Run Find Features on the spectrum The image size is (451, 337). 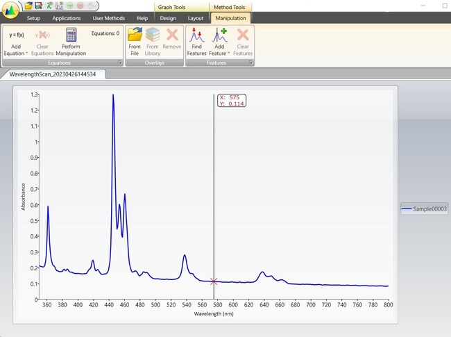(x=196, y=35)
